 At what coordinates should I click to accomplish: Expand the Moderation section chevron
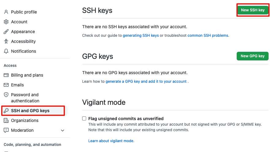coord(63,130)
